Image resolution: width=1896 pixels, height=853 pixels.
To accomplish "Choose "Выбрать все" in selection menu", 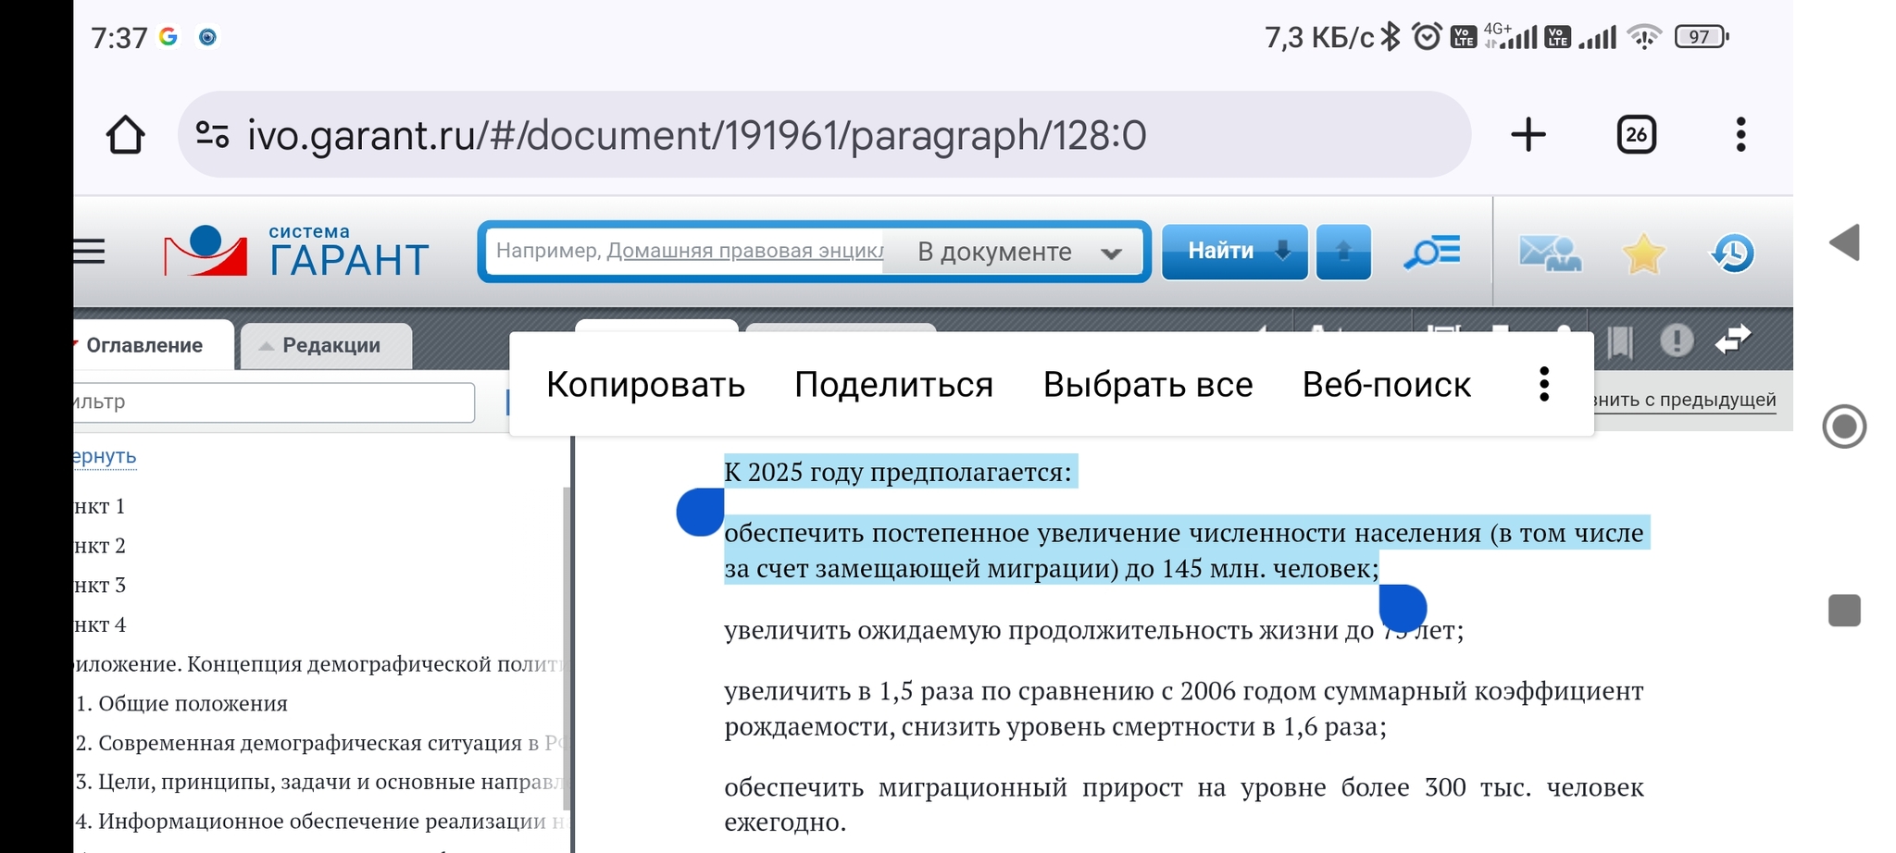I will 1147,384.
